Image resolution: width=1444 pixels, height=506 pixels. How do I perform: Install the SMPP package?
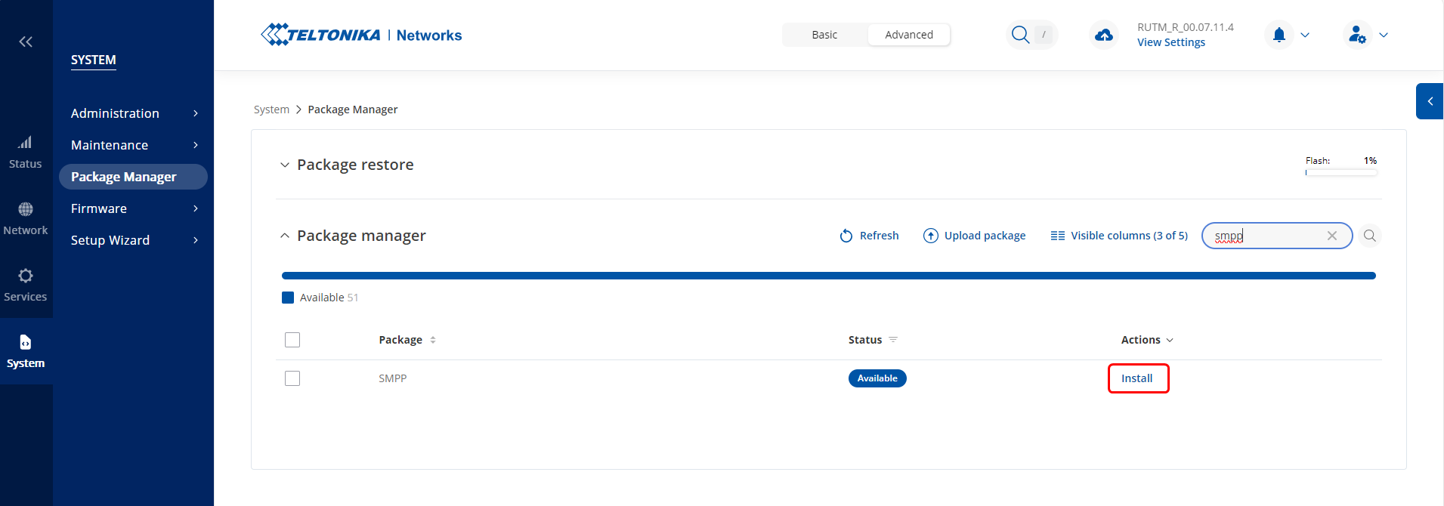[1137, 378]
